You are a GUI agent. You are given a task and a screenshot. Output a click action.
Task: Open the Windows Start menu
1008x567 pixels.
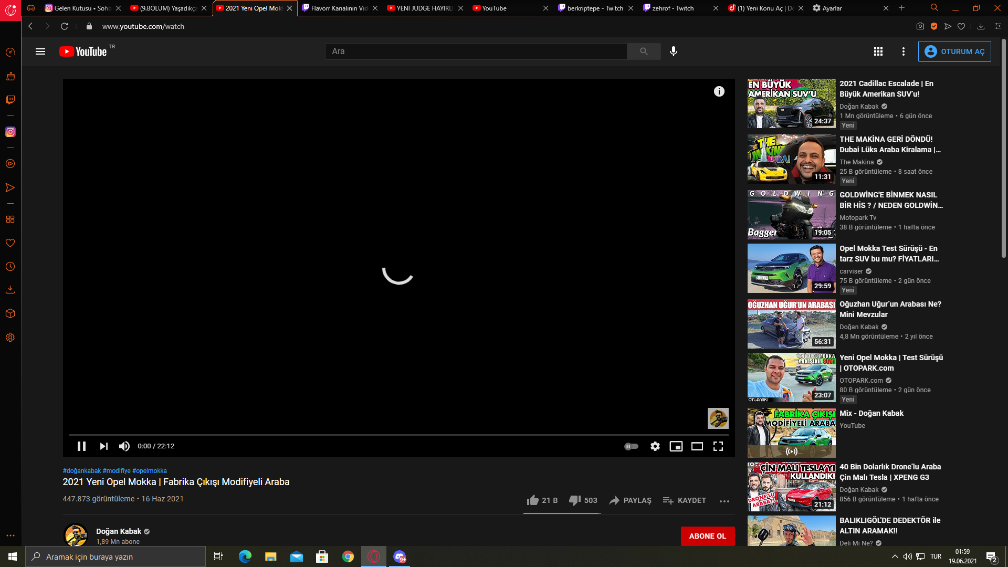[13, 556]
